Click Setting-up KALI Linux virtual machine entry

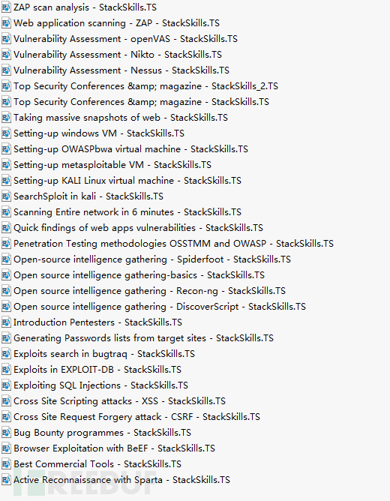pyautogui.click(x=127, y=181)
